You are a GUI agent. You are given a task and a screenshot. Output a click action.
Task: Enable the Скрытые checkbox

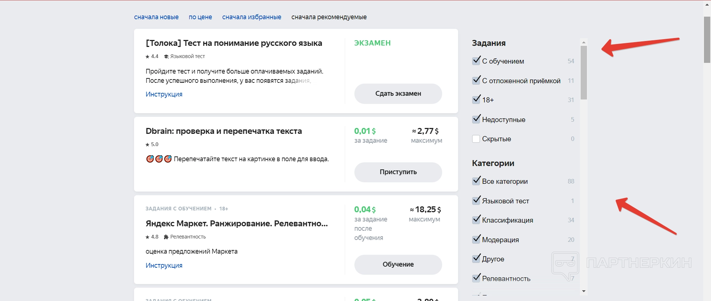coord(476,139)
